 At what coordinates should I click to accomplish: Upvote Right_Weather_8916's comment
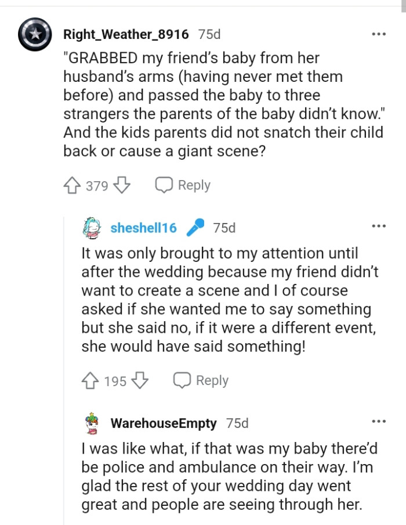click(71, 185)
